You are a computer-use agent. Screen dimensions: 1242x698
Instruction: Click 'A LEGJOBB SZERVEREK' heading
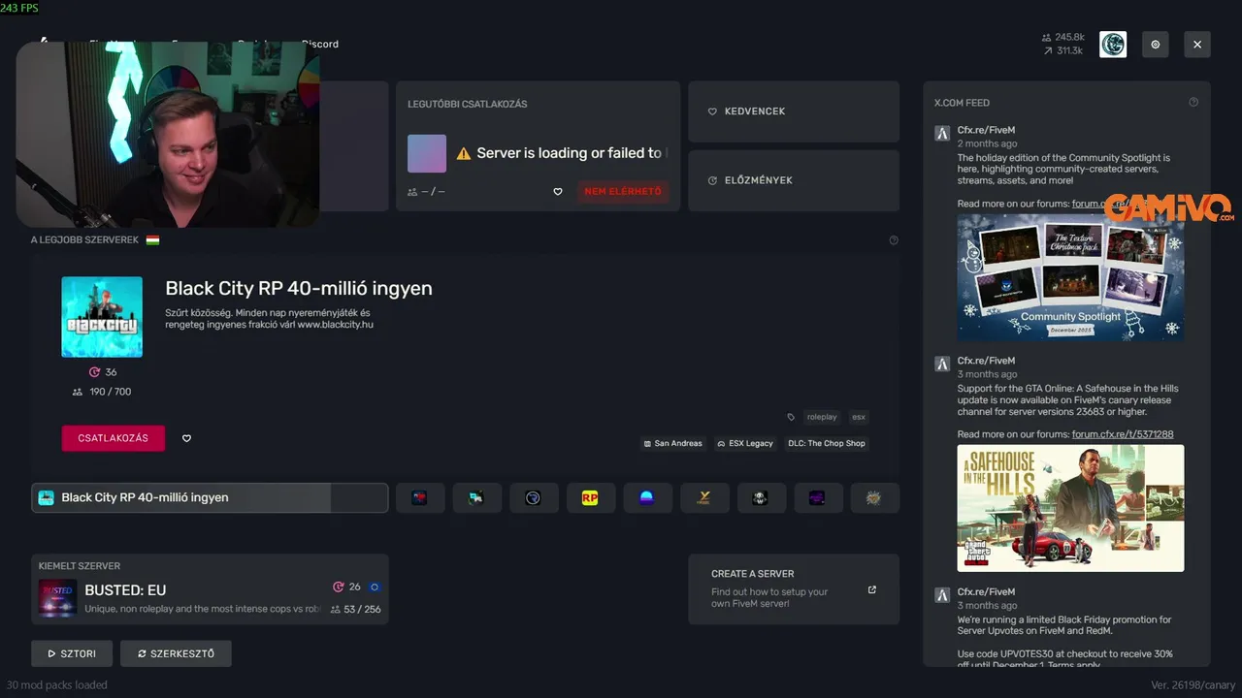coord(84,239)
